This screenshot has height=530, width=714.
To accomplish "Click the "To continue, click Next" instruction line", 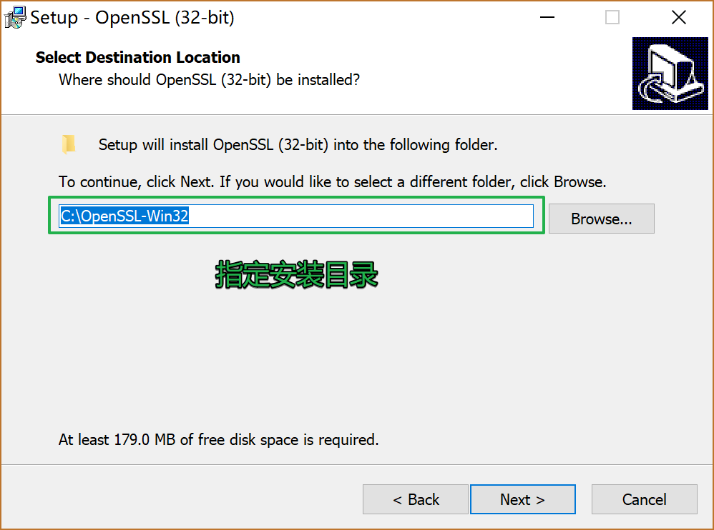I will click(x=332, y=182).
